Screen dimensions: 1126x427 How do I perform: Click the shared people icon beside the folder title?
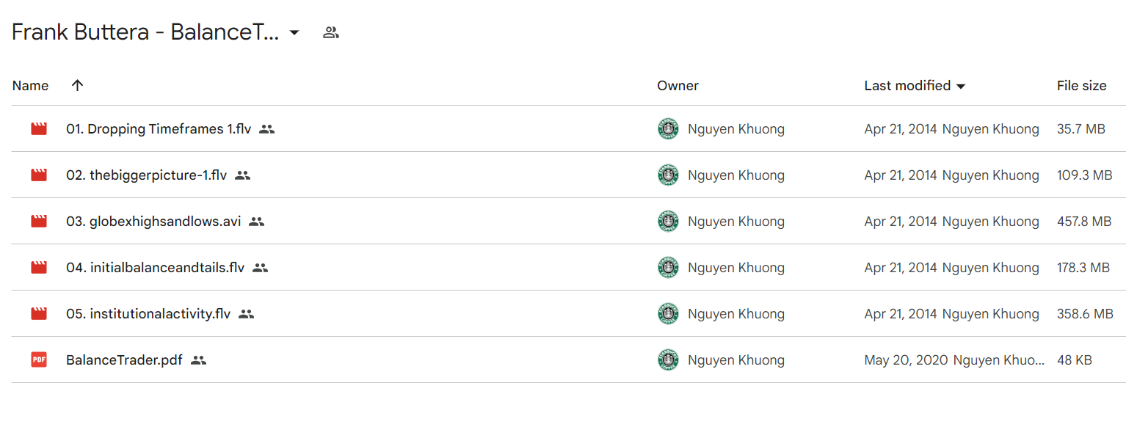331,32
